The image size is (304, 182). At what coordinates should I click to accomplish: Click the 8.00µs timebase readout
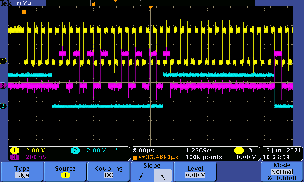tap(143, 151)
